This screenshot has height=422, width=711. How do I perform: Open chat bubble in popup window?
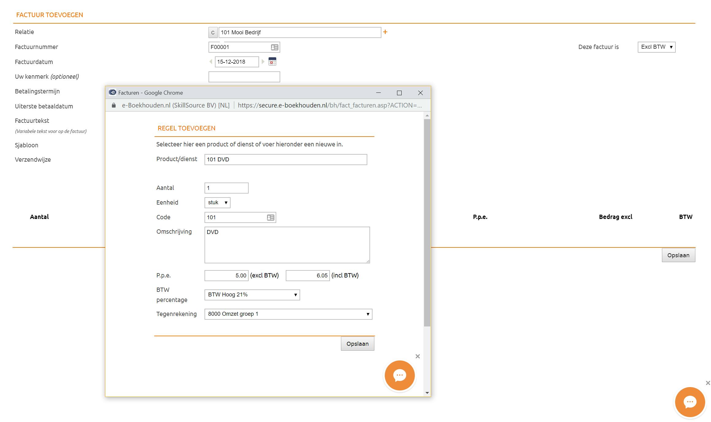[399, 375]
